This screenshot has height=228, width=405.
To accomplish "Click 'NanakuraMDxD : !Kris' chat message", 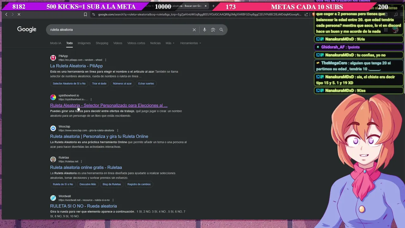I will tap(359, 39).
